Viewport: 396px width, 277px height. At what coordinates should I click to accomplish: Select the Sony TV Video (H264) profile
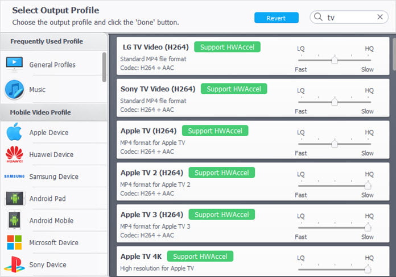[158, 89]
